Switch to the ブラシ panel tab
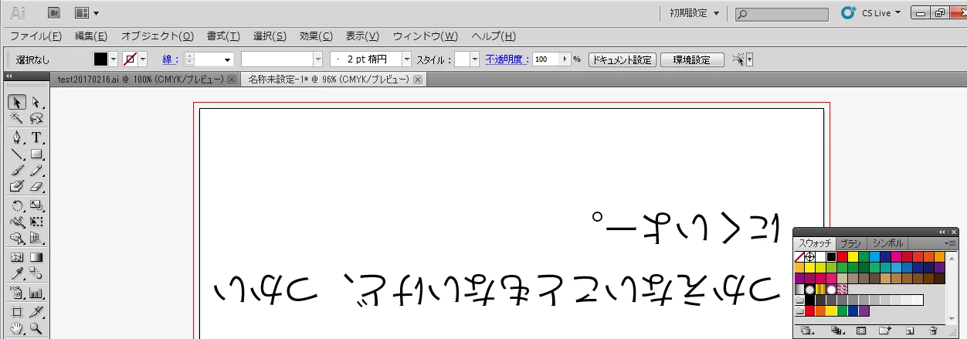The width and height of the screenshot is (967, 339). (850, 242)
